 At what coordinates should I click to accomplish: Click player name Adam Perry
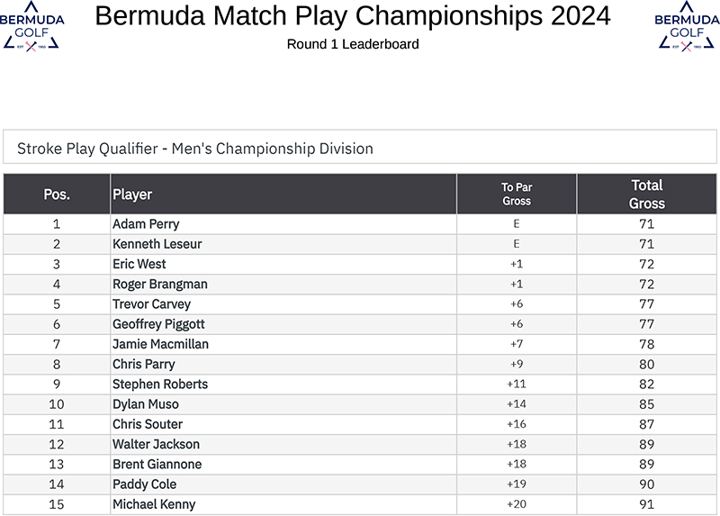[x=146, y=224]
